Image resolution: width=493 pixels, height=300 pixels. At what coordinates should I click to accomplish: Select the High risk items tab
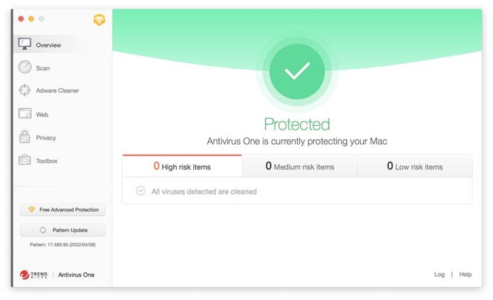(x=182, y=166)
